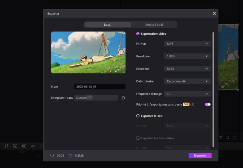Click the Résolution label
243x168 pixels.
pyautogui.click(x=143, y=56)
